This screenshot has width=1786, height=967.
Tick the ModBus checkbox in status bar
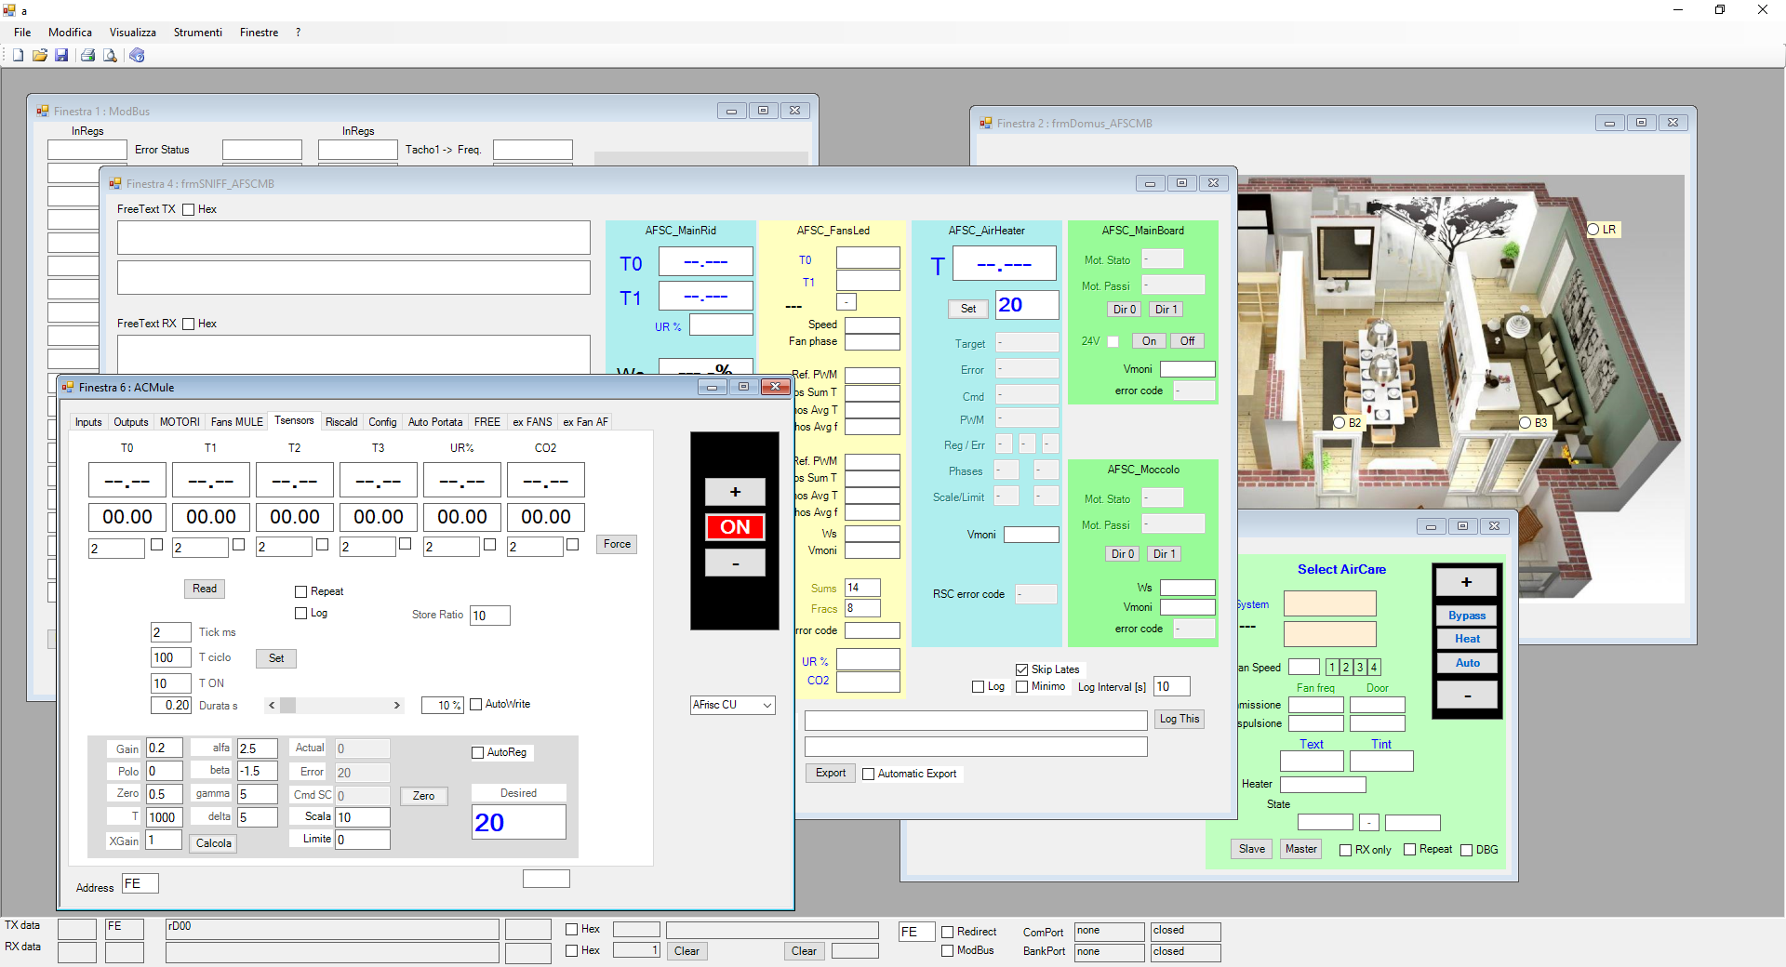948,951
